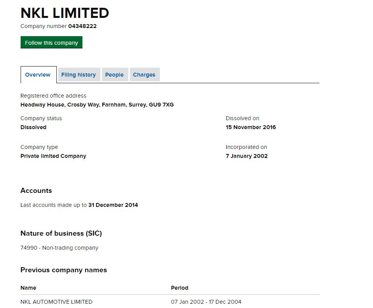This screenshot has height=308, width=373.
Task: Click the Accounts section heading
Action: click(36, 191)
